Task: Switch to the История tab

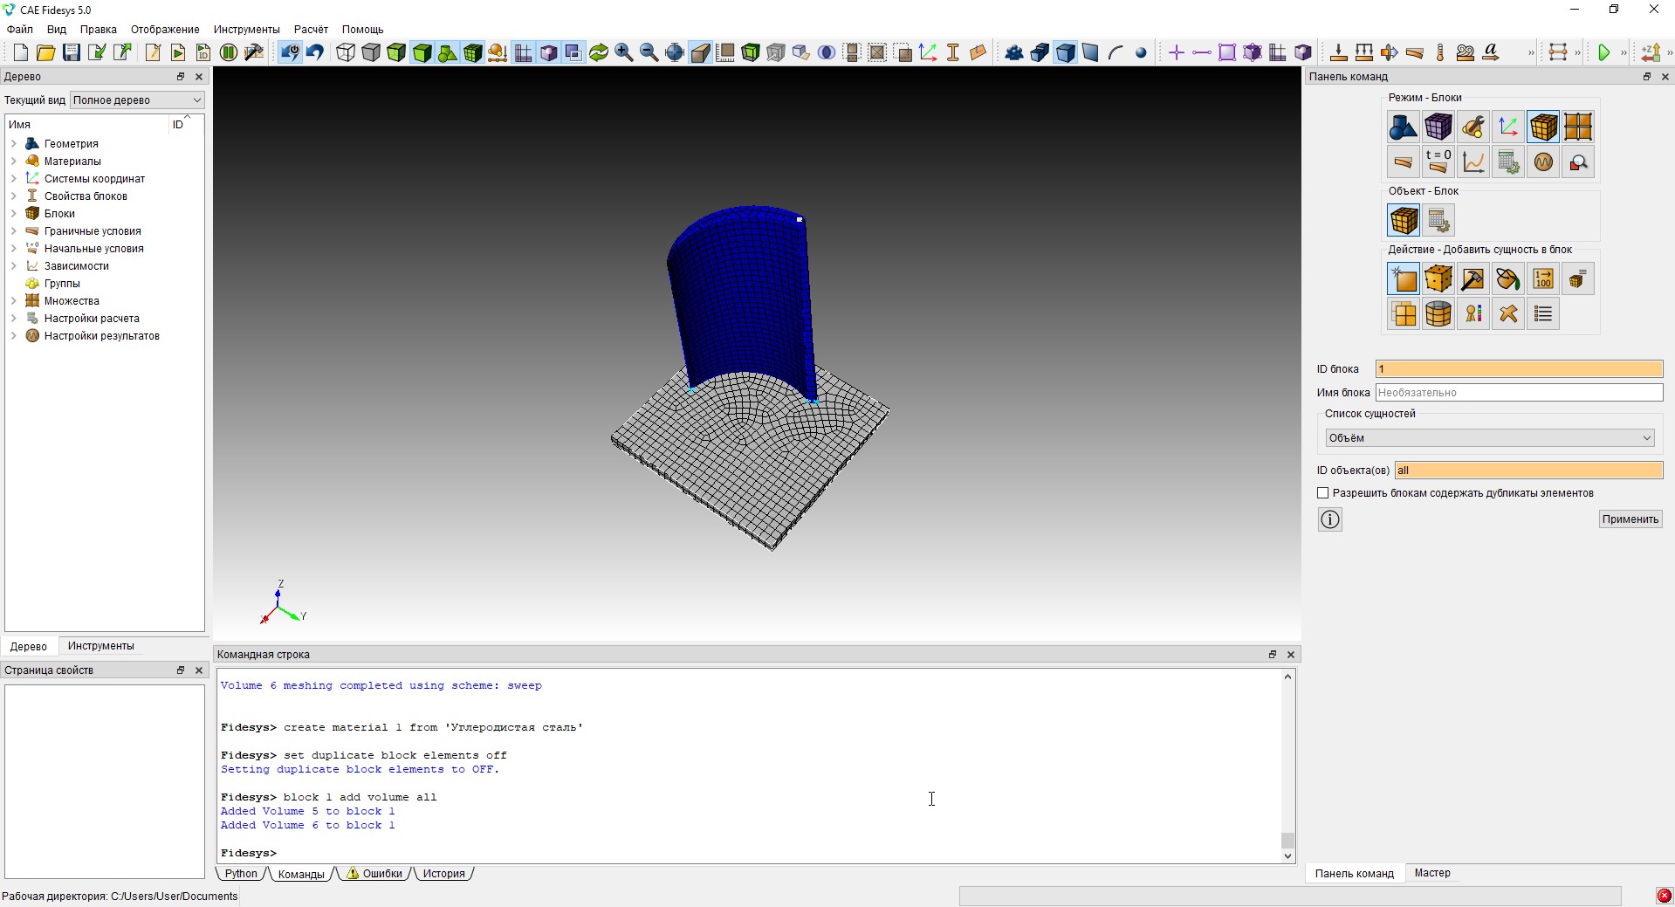Action: click(x=443, y=874)
